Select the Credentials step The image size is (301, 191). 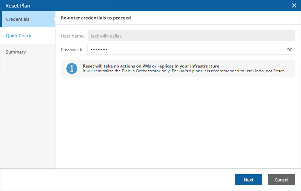coord(18,19)
